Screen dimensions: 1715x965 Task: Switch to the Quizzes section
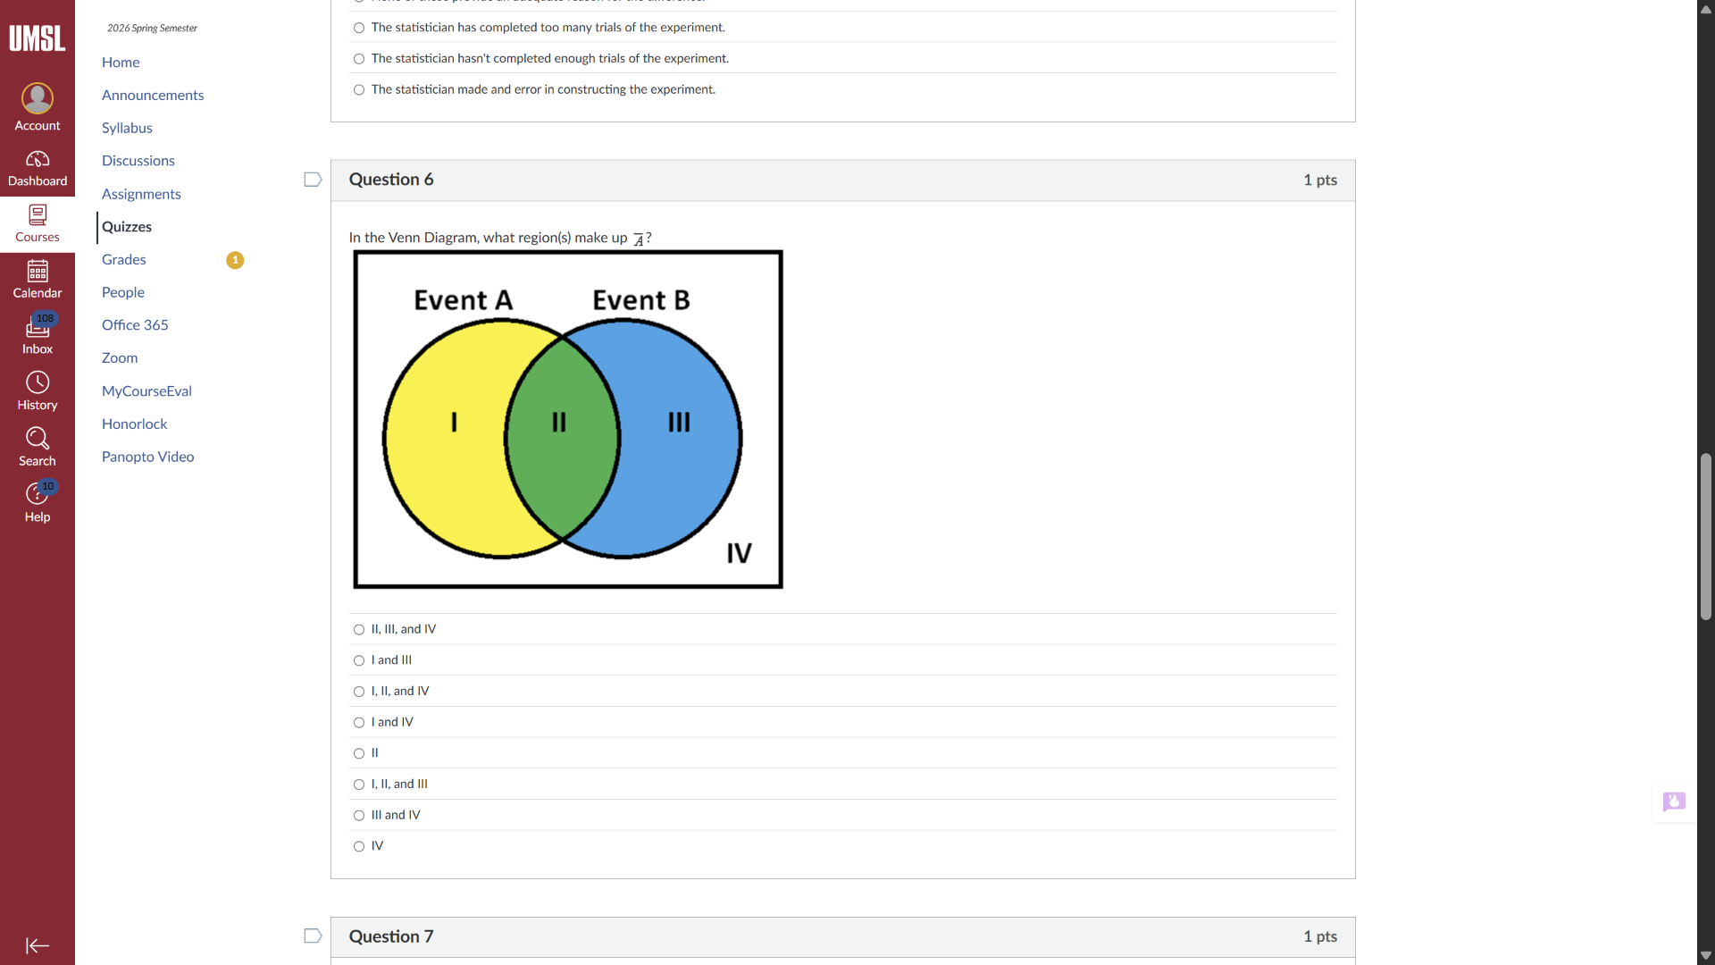127,227
